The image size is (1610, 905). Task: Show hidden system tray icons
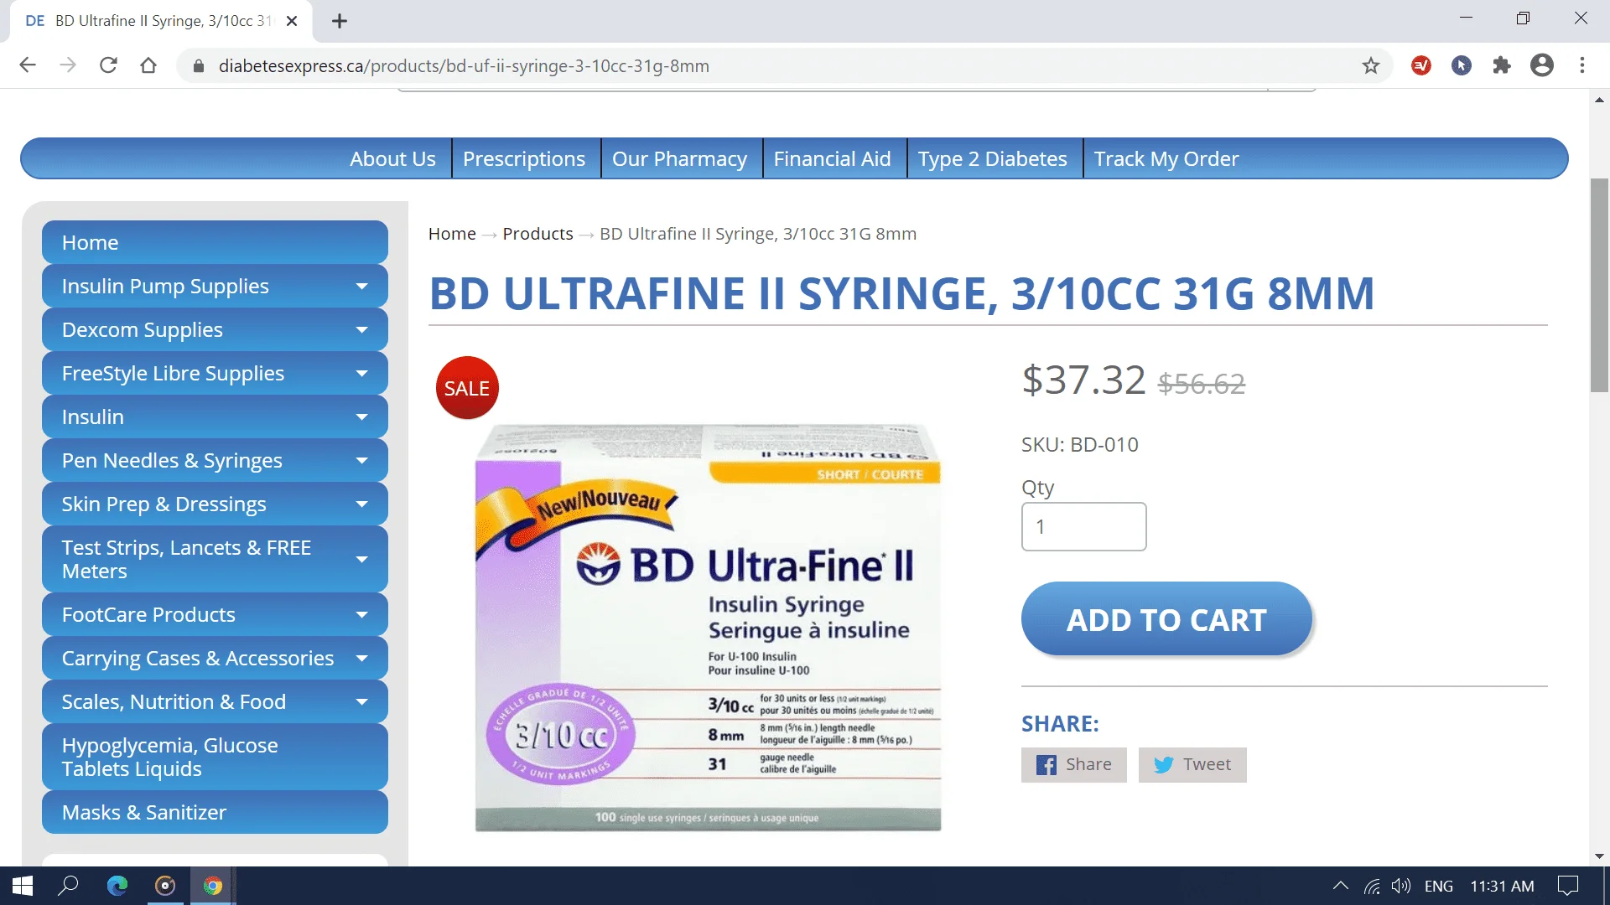click(x=1341, y=886)
